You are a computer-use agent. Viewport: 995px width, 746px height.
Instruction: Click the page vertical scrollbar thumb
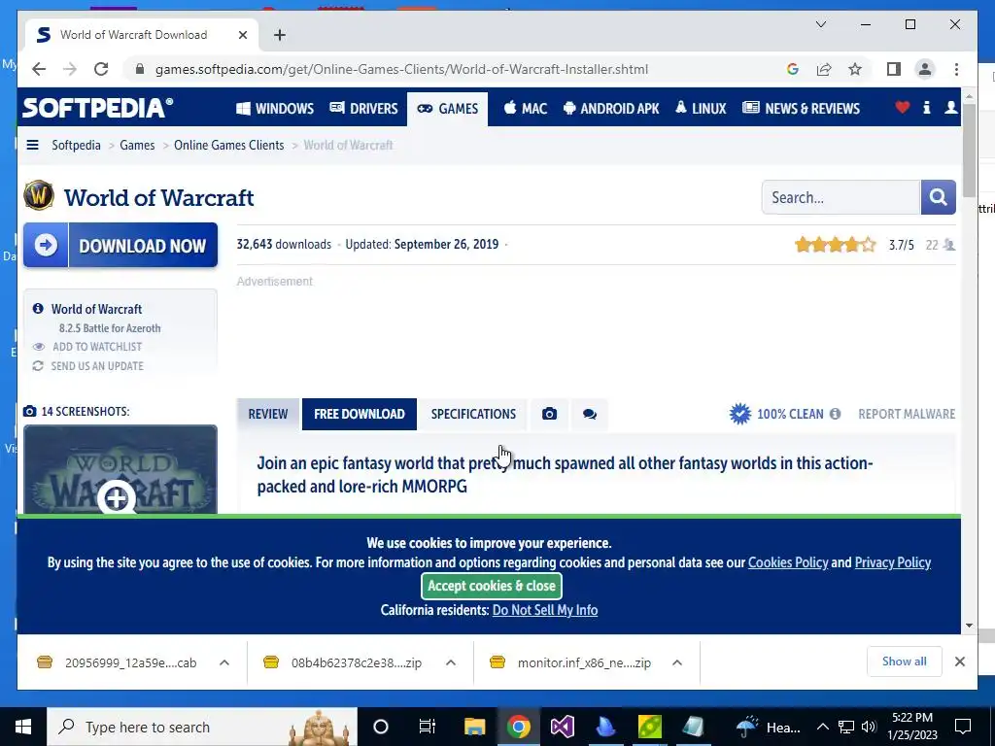969,151
